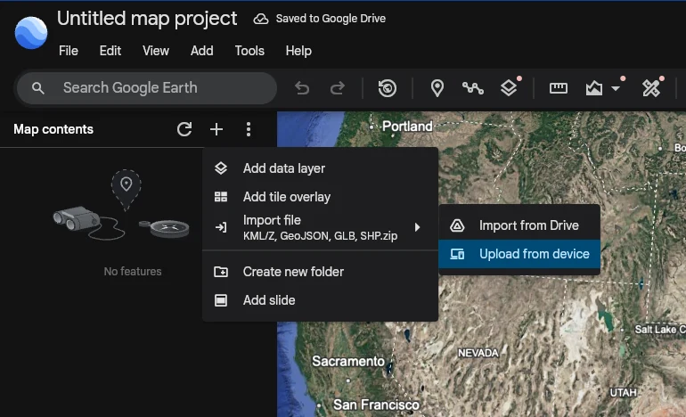Open the File menu
Viewport: 686px width, 417px height.
(x=69, y=51)
